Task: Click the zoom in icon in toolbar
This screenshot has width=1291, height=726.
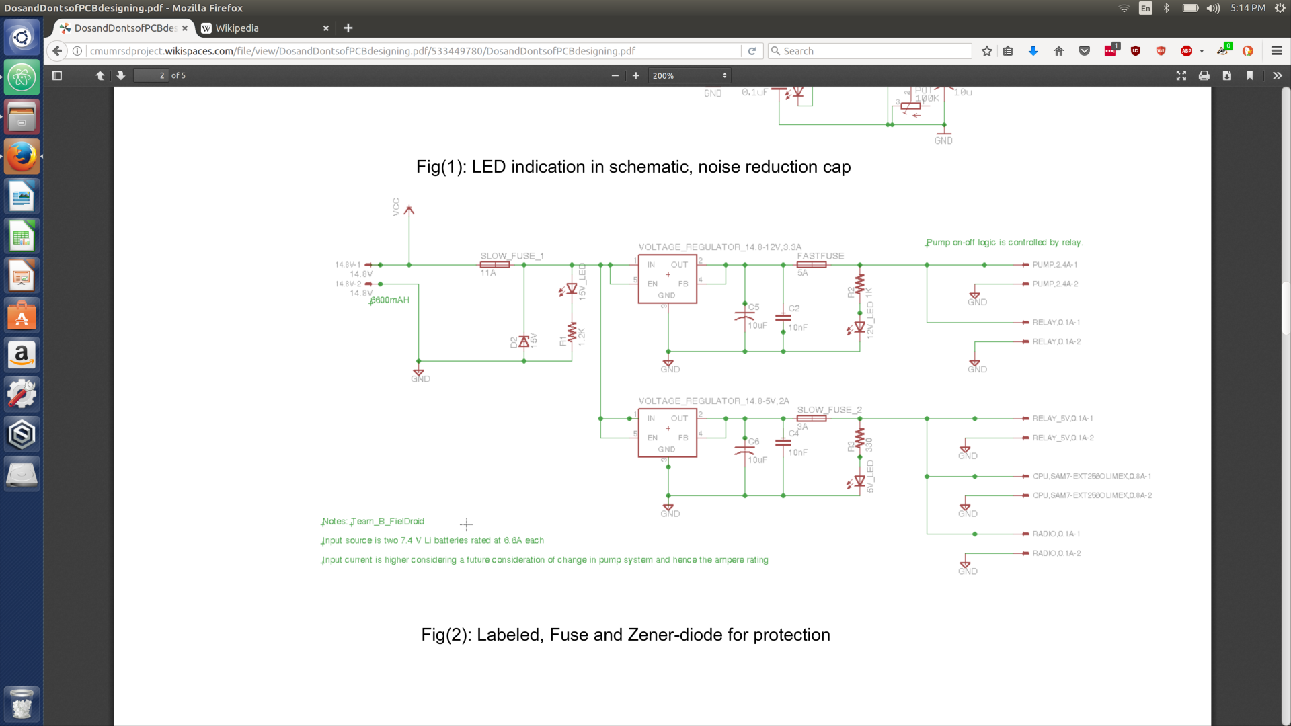Action: [x=635, y=75]
